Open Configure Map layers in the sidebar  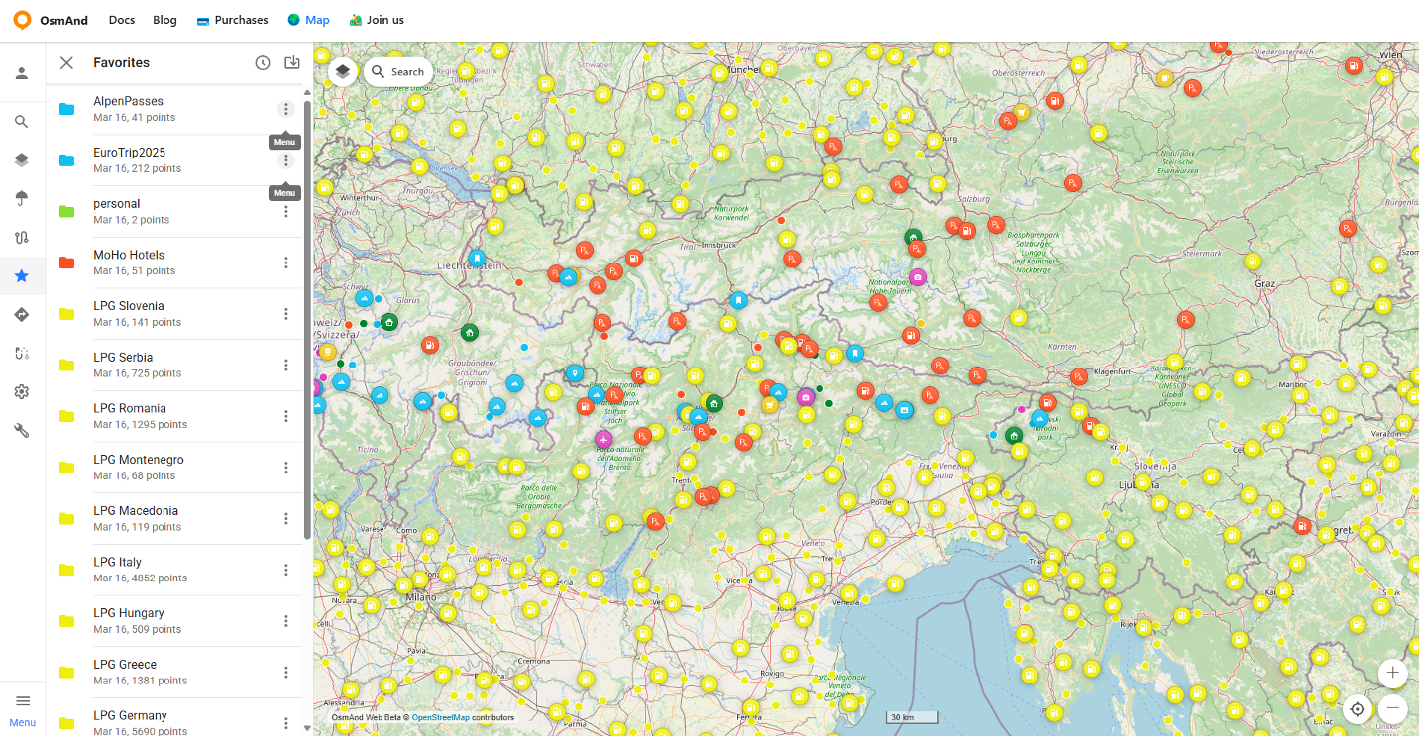coord(22,160)
